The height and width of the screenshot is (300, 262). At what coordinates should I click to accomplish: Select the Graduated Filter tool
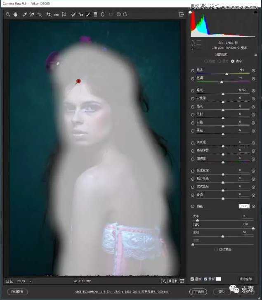[95, 14]
